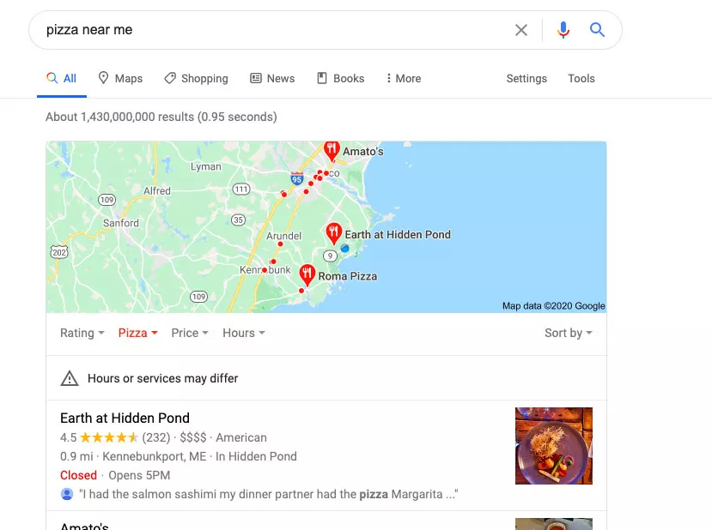Clear the search box with the X icon
Image resolution: width=712 pixels, height=530 pixels.
[x=520, y=30]
